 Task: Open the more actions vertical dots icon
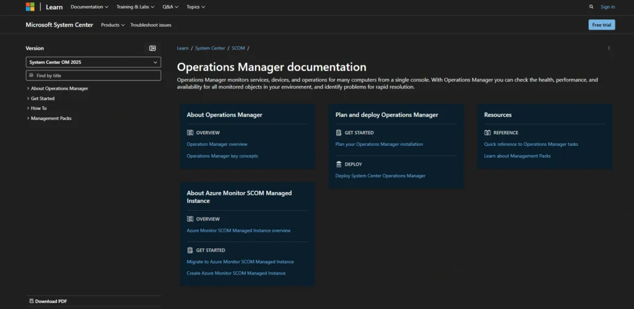click(x=609, y=48)
